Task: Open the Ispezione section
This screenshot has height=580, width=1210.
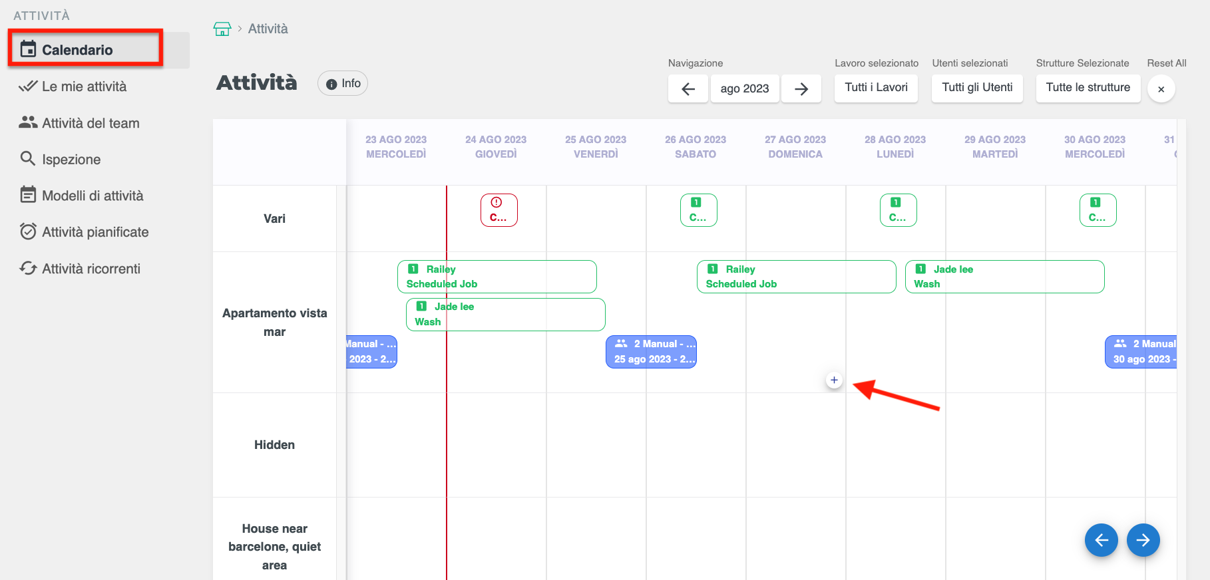Action: point(71,160)
